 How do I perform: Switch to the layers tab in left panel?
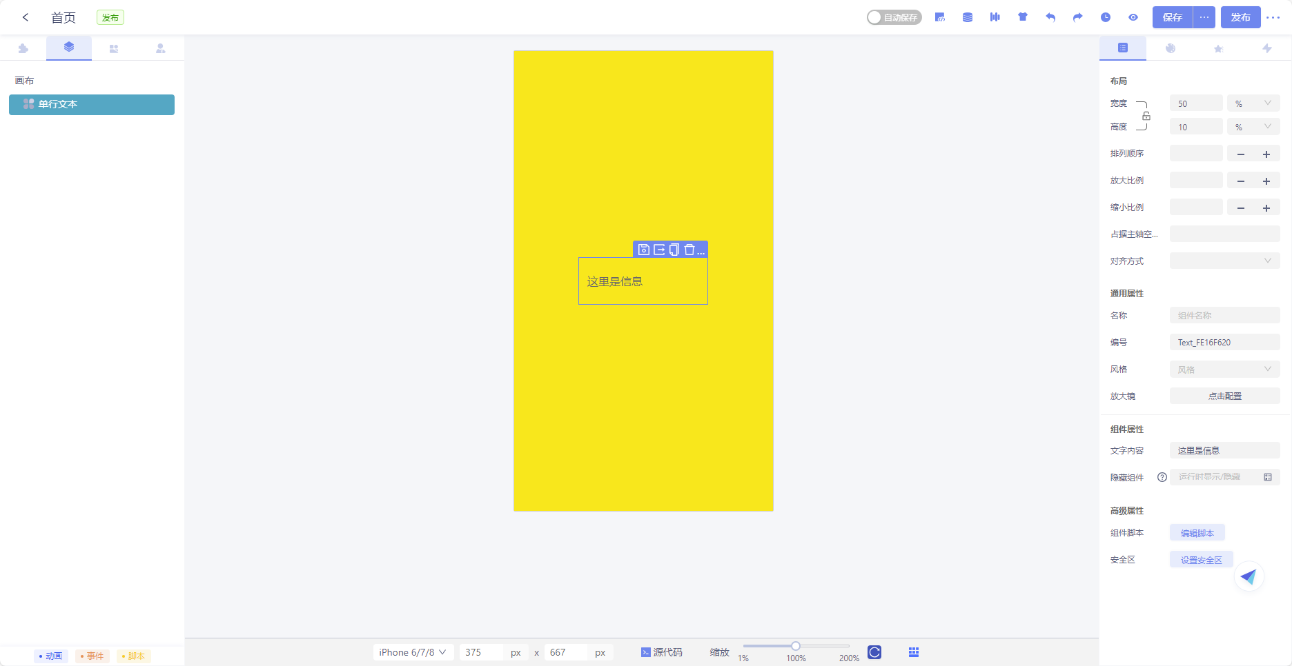coord(69,48)
